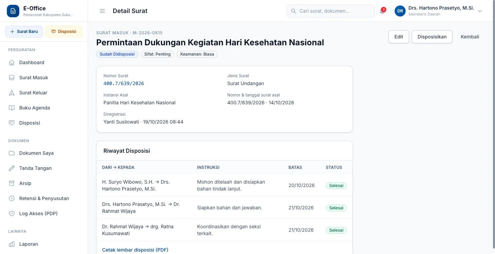Click the Arsip box icon
495x254 pixels.
tap(12, 183)
